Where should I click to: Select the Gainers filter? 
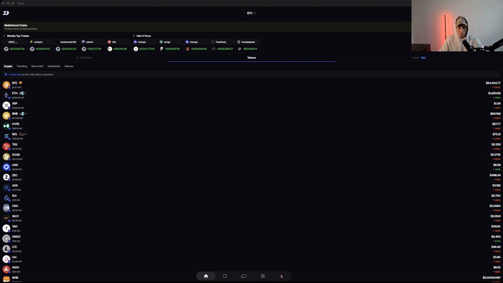pyautogui.click(x=69, y=66)
